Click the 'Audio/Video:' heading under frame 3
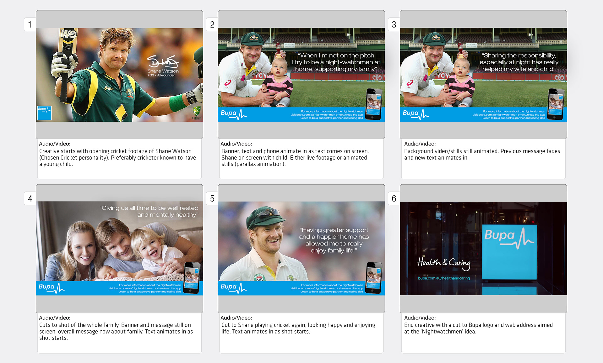603x363 pixels. [x=420, y=144]
